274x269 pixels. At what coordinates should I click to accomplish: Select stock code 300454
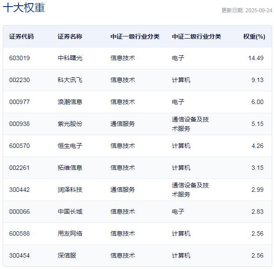point(20,255)
